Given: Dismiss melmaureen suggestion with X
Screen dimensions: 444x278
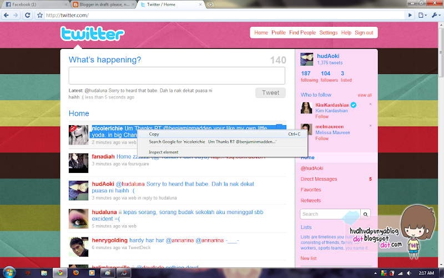Looking at the screenshot, I should click(x=370, y=126).
